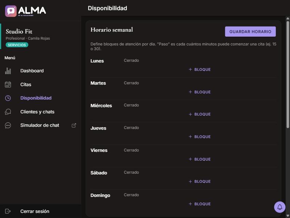This screenshot has height=218, width=290.
Task: Add a BLOQUE for Miércoles
Action: [200, 114]
